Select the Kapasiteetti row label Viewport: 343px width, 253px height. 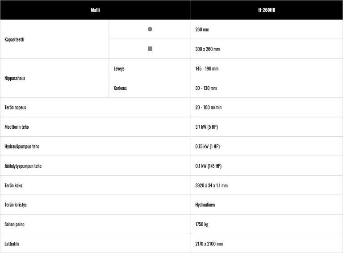click(x=14, y=39)
